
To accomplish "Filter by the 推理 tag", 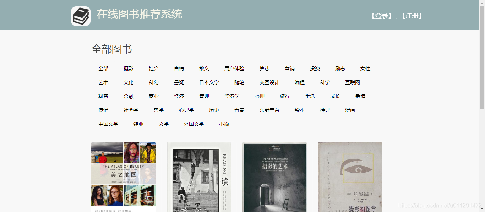I will coord(325,110).
